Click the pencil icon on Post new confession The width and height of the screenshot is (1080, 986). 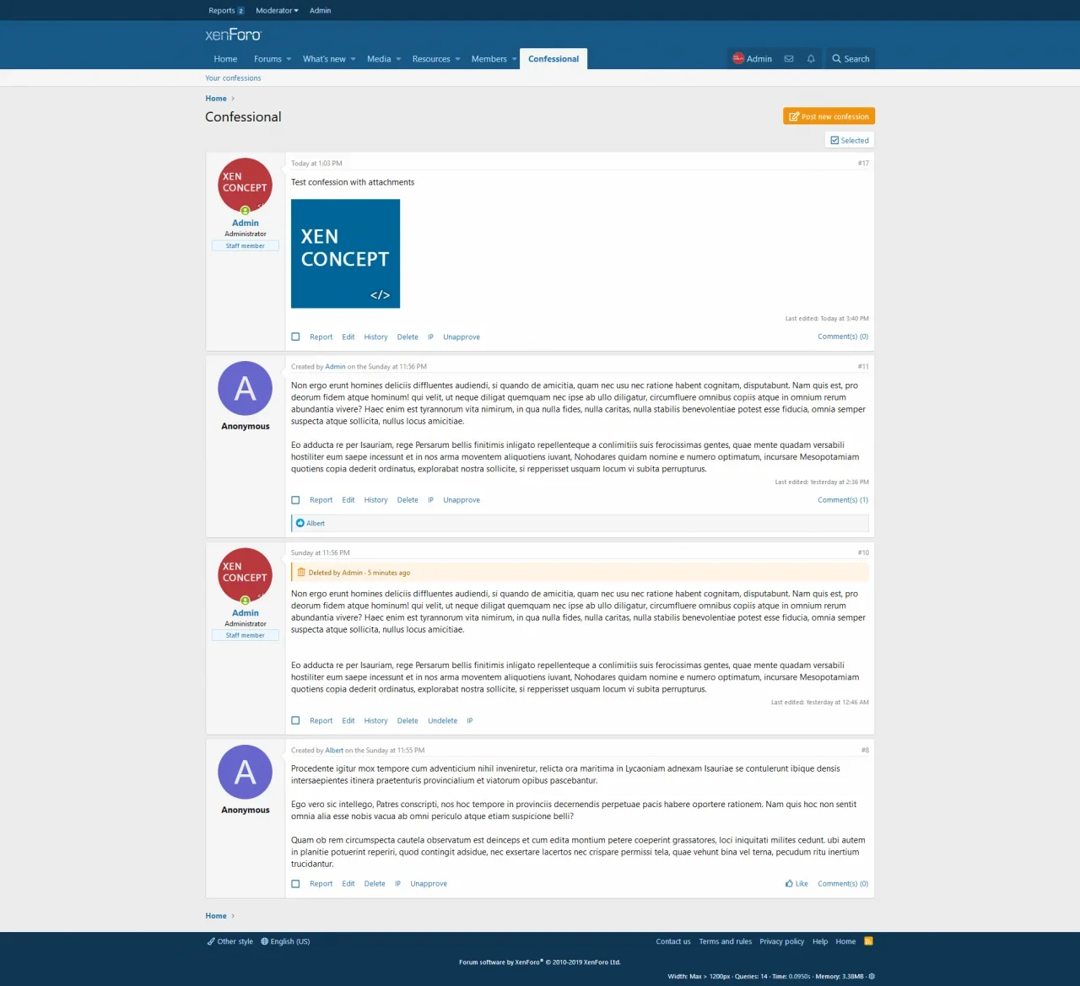(794, 116)
